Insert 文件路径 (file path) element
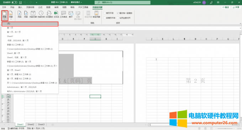 pos(49,14)
